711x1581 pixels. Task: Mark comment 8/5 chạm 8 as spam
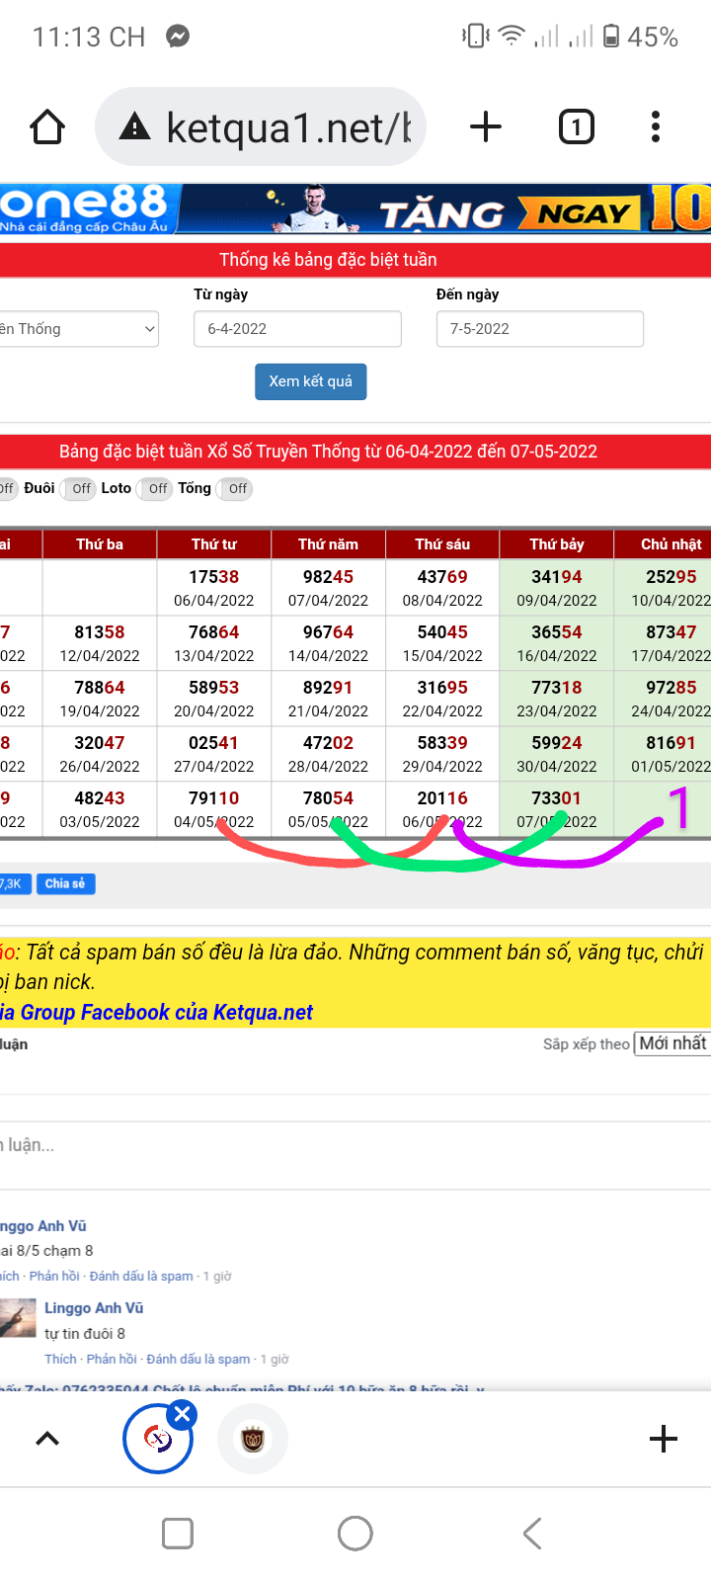click(141, 1276)
